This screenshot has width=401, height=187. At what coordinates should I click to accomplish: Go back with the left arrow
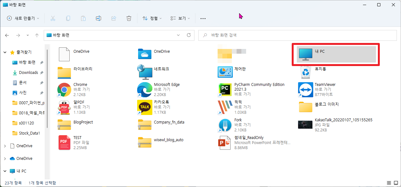coord(7,35)
